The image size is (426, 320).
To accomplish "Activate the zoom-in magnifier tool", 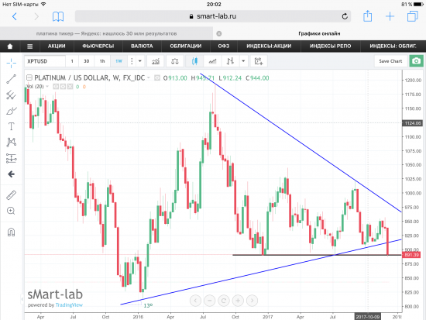I will pyautogui.click(x=12, y=211).
